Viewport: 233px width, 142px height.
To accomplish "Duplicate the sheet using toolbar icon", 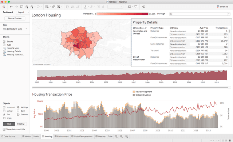I will (x=54, y=7).
